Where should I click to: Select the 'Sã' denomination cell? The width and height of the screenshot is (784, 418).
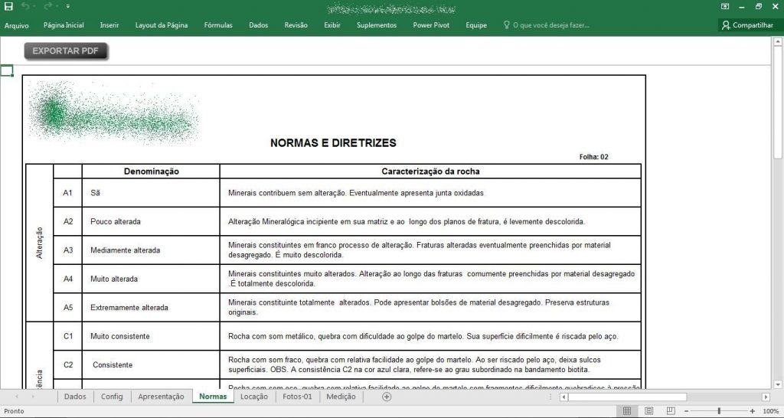(x=151, y=193)
